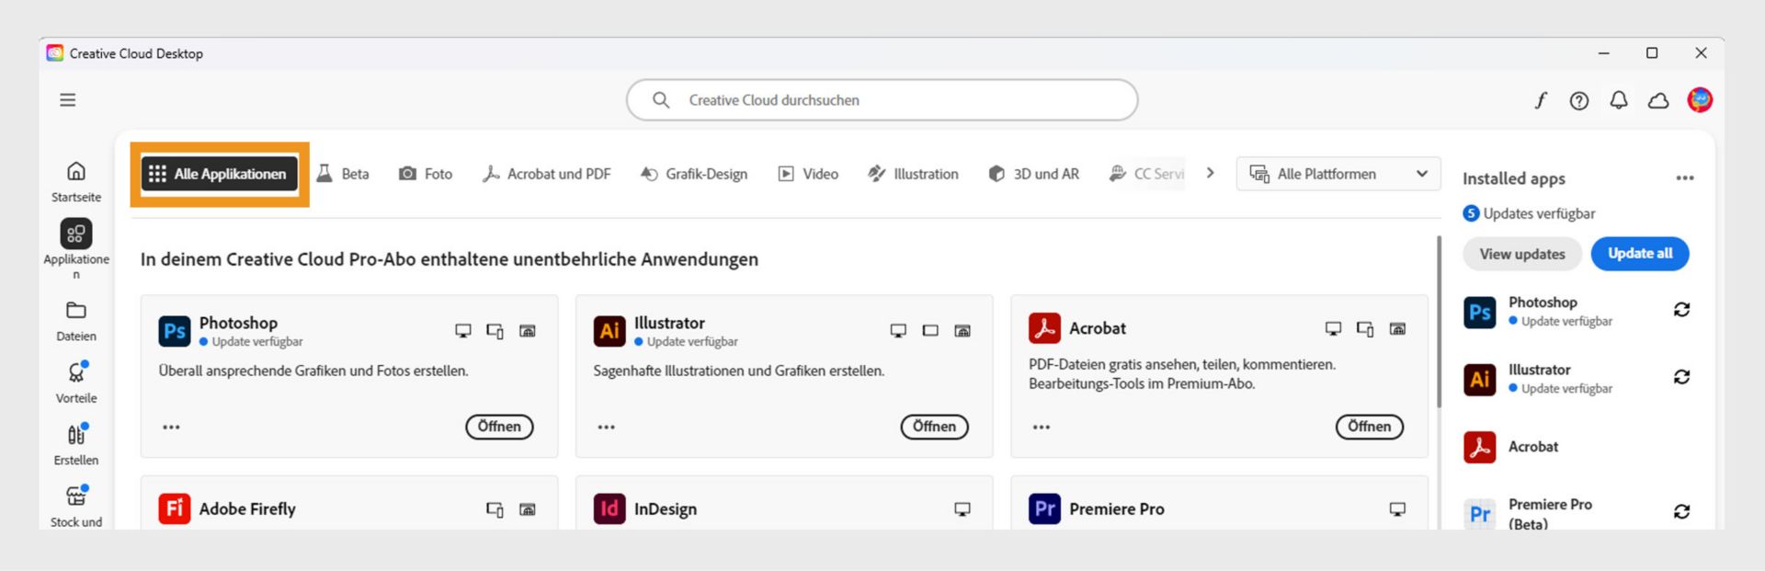Select Applikationen in the sidebar
The width and height of the screenshot is (1765, 571).
(x=76, y=249)
